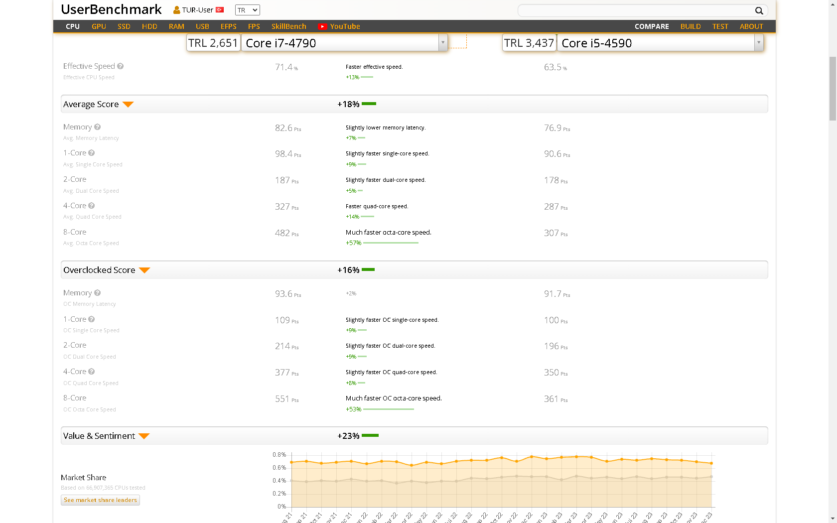The width and height of the screenshot is (837, 523).
Task: Go to the BUILD page
Action: pyautogui.click(x=691, y=26)
